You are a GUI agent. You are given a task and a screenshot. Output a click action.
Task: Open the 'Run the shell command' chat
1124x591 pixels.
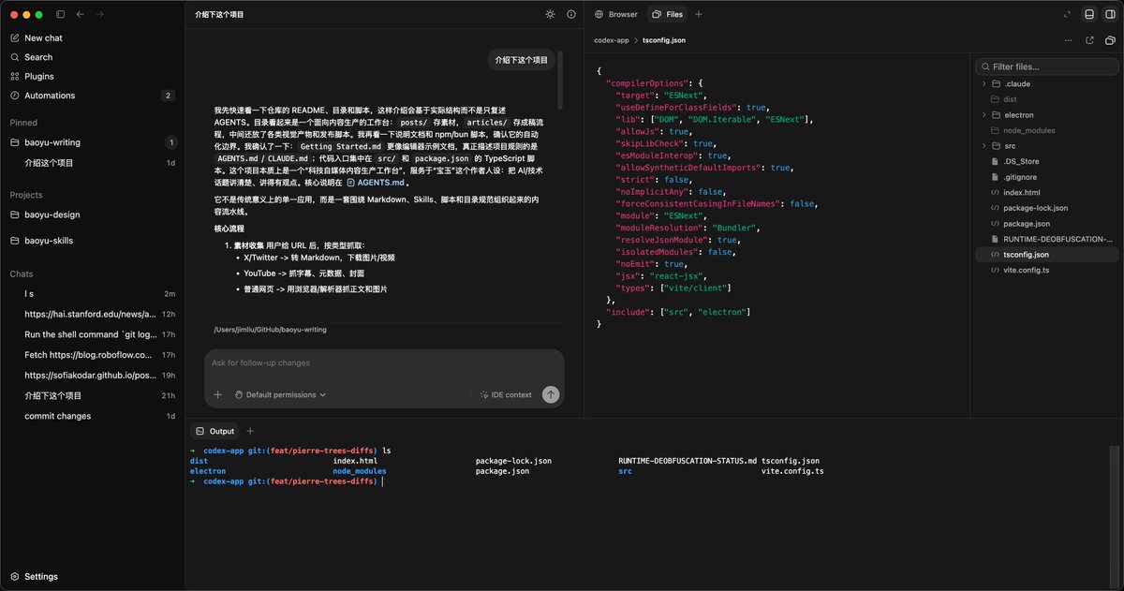[x=92, y=334]
